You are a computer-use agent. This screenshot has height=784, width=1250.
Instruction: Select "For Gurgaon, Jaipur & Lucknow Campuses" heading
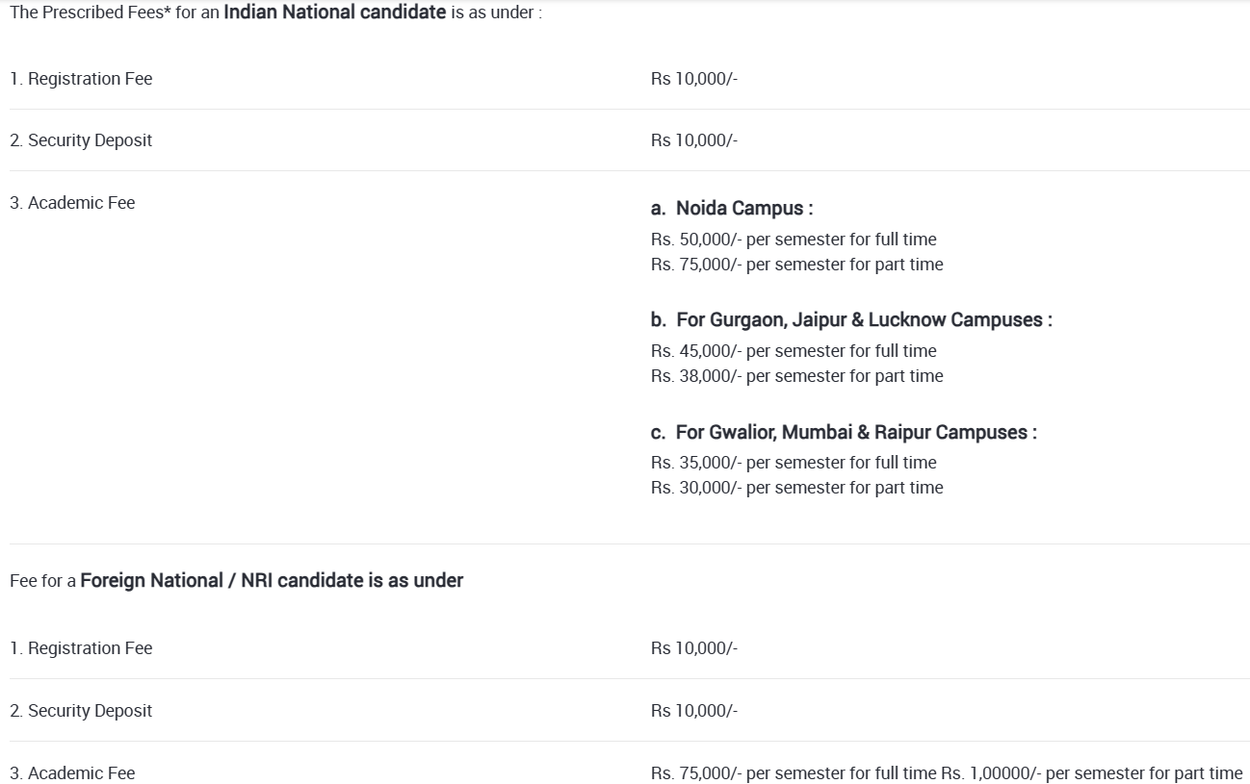pos(851,320)
